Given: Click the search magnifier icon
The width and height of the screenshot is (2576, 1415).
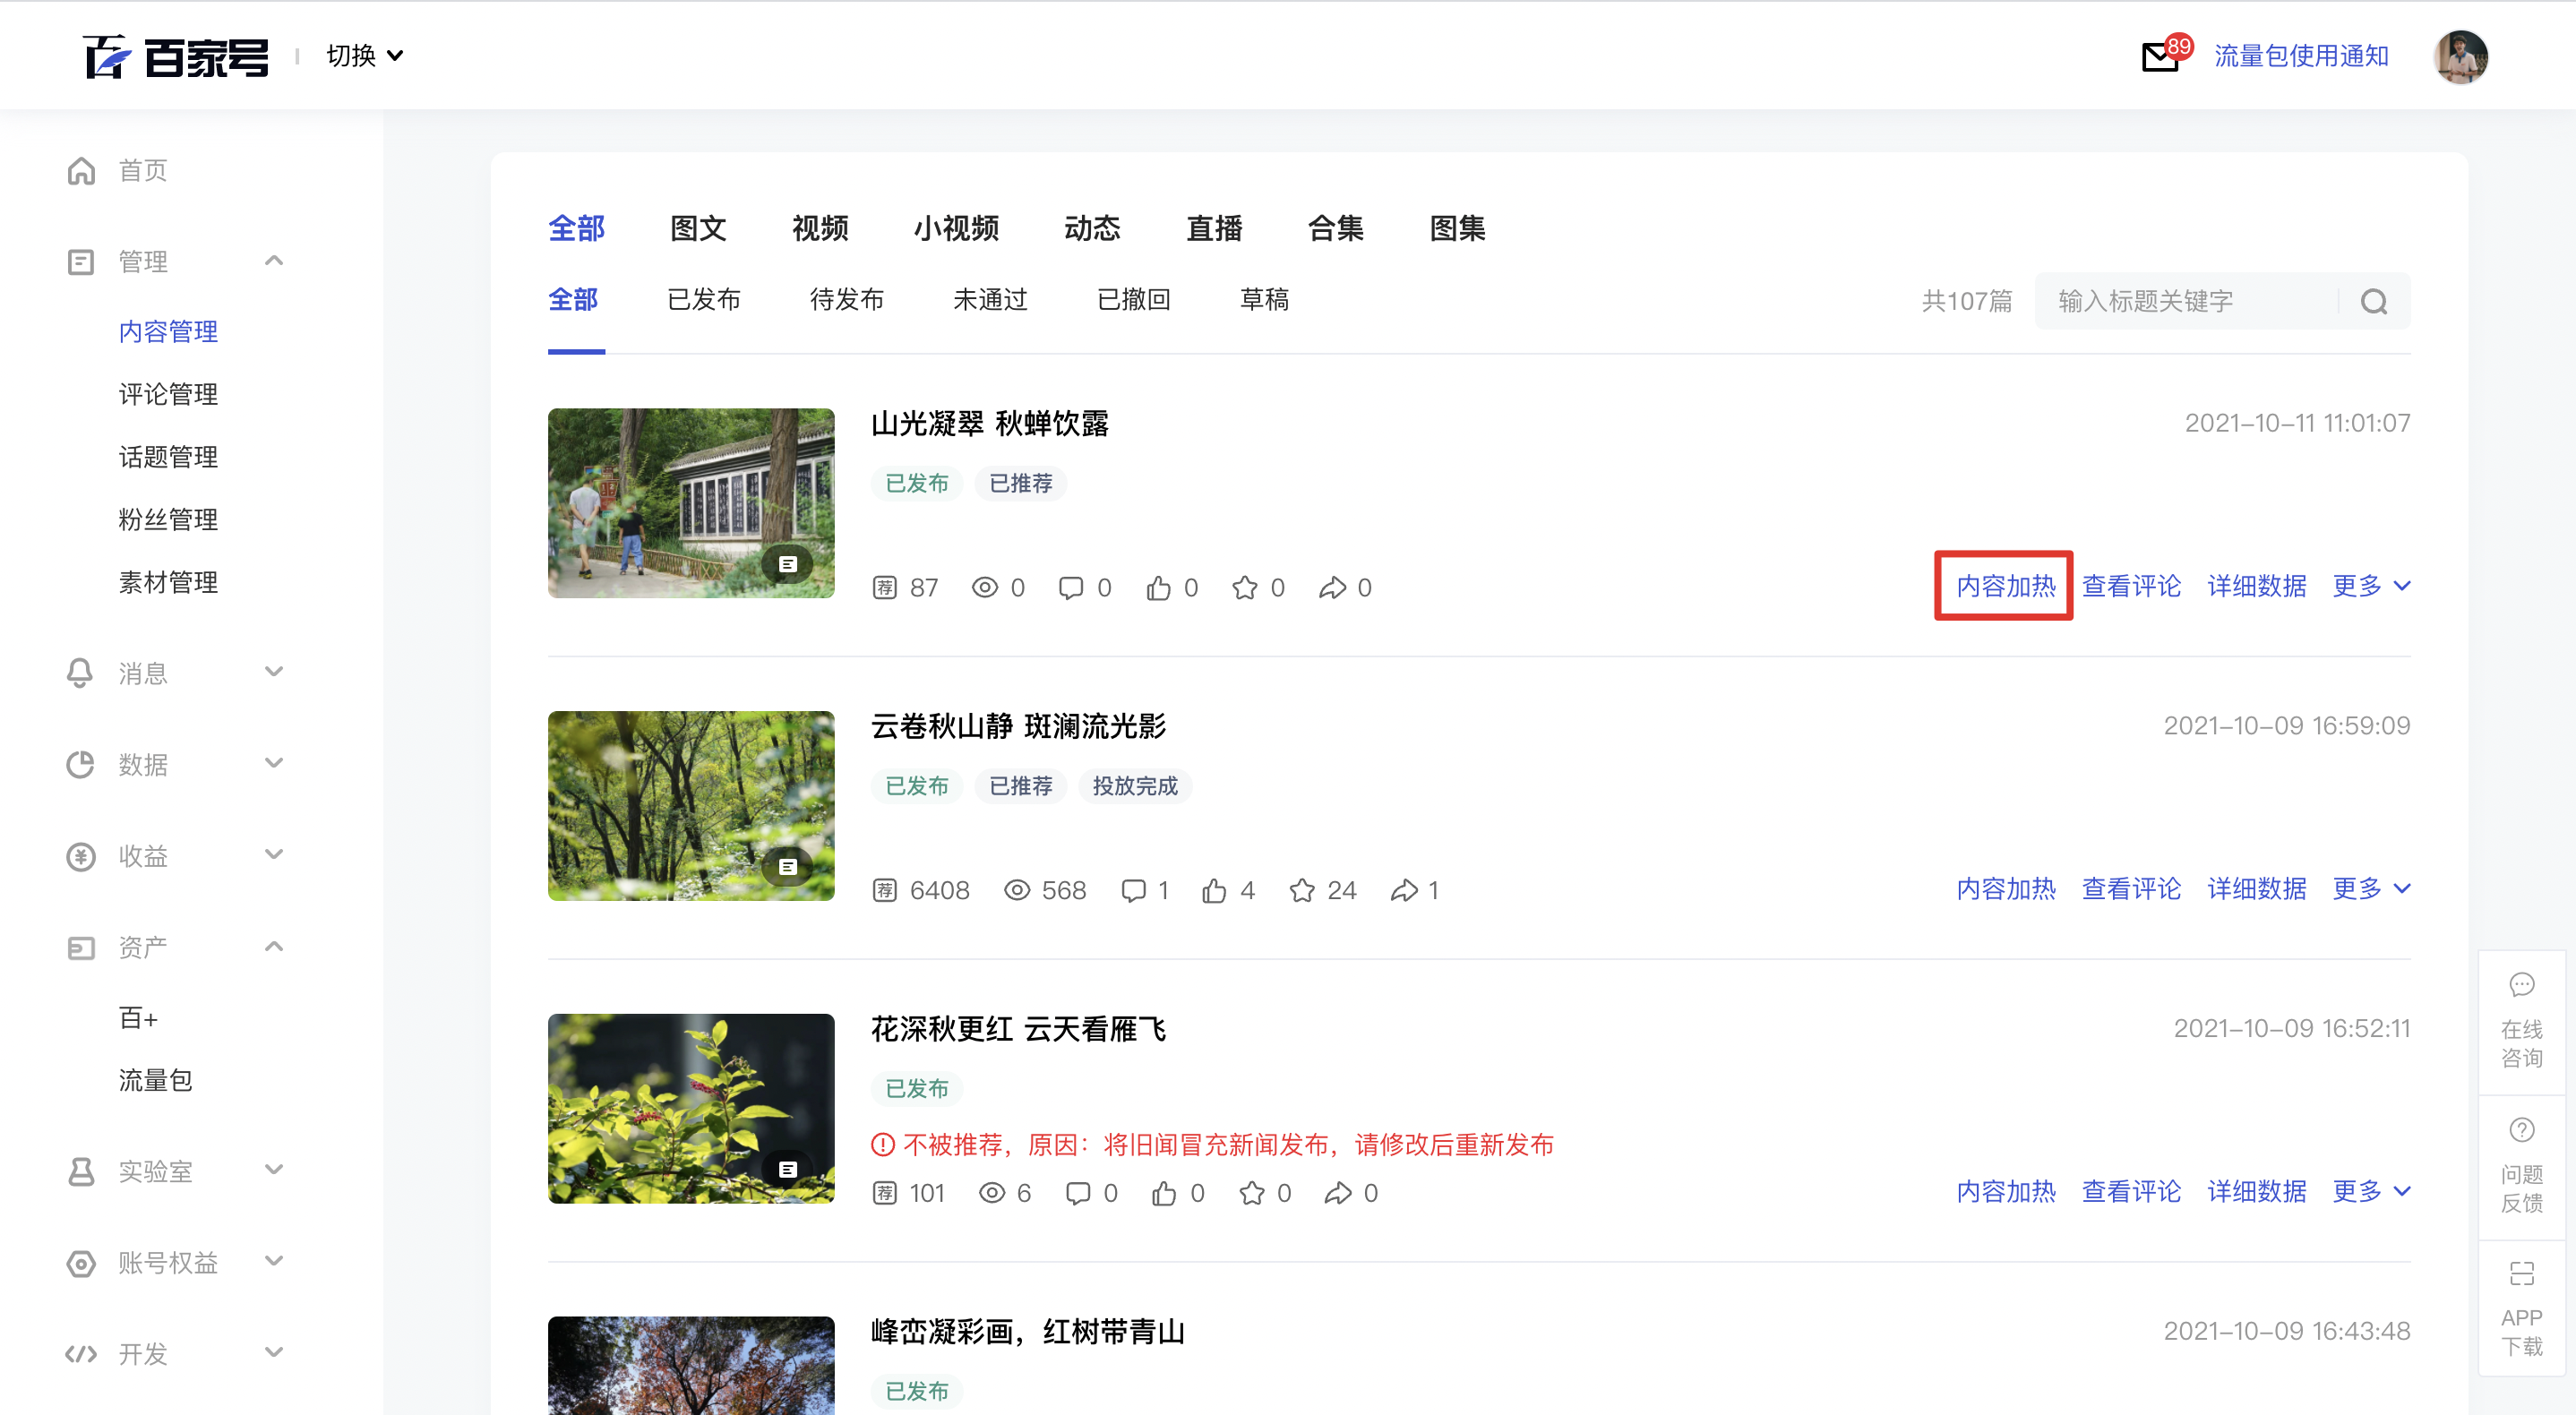Looking at the screenshot, I should [2374, 301].
